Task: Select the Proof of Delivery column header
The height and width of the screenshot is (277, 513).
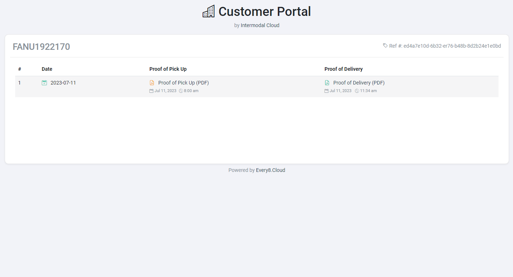Action: (343, 69)
